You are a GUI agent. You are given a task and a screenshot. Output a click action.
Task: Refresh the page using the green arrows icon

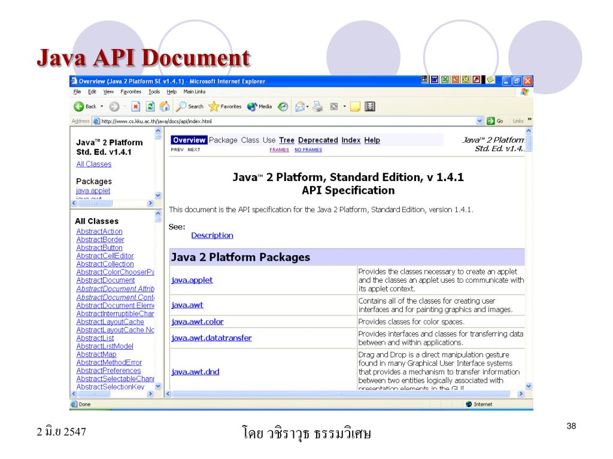(x=150, y=106)
